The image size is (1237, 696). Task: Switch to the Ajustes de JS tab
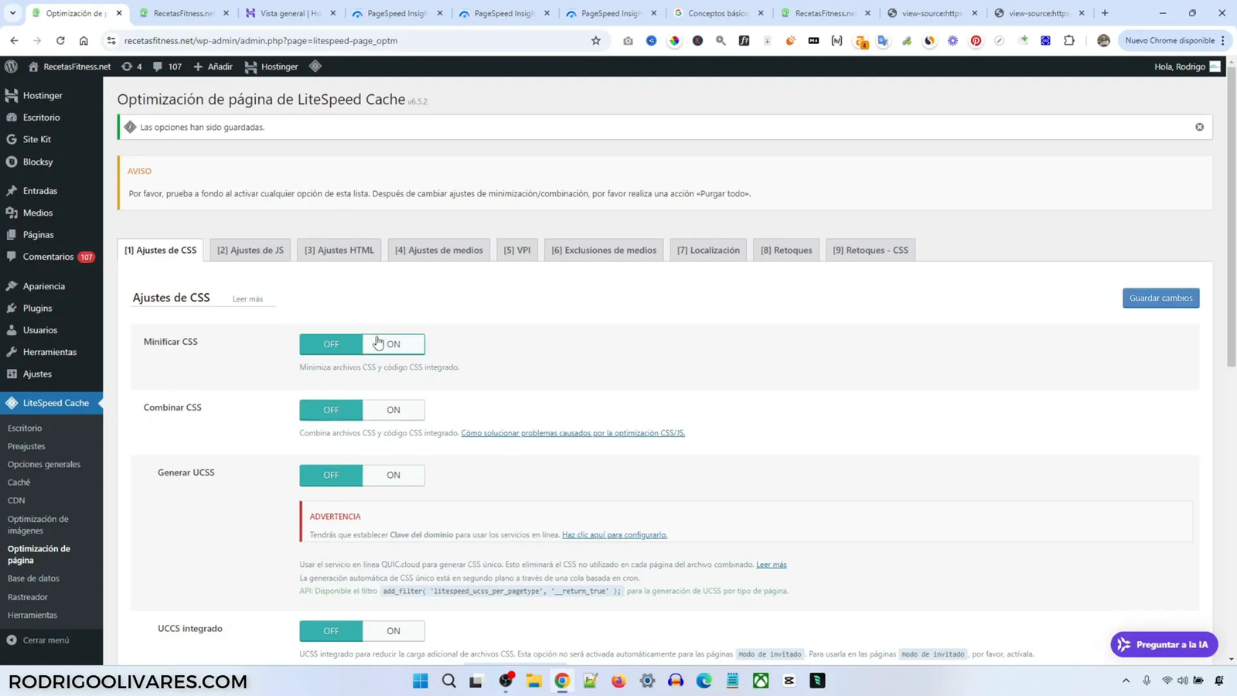pos(250,249)
